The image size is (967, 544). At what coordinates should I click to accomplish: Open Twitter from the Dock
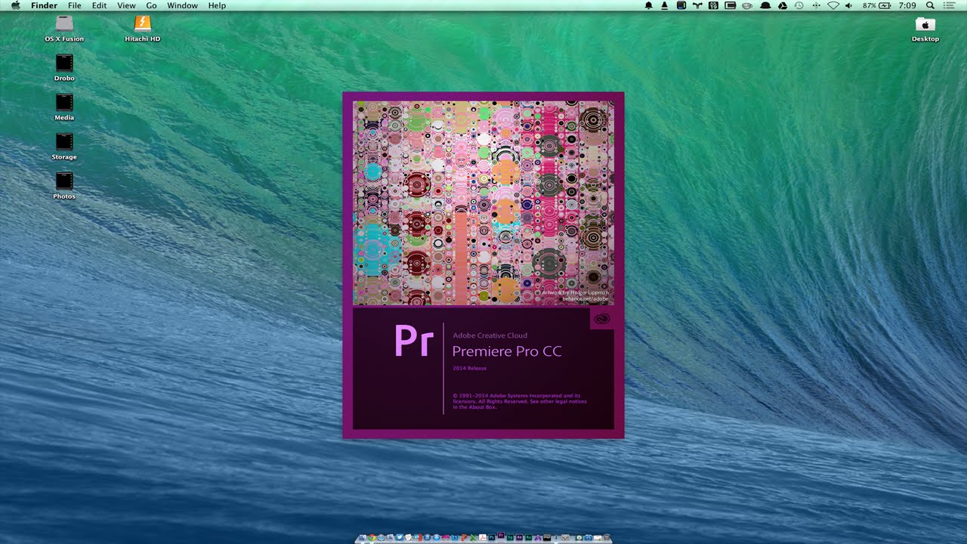(399, 537)
